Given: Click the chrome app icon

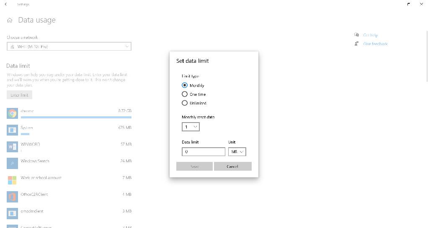Looking at the screenshot, I should [x=12, y=113].
